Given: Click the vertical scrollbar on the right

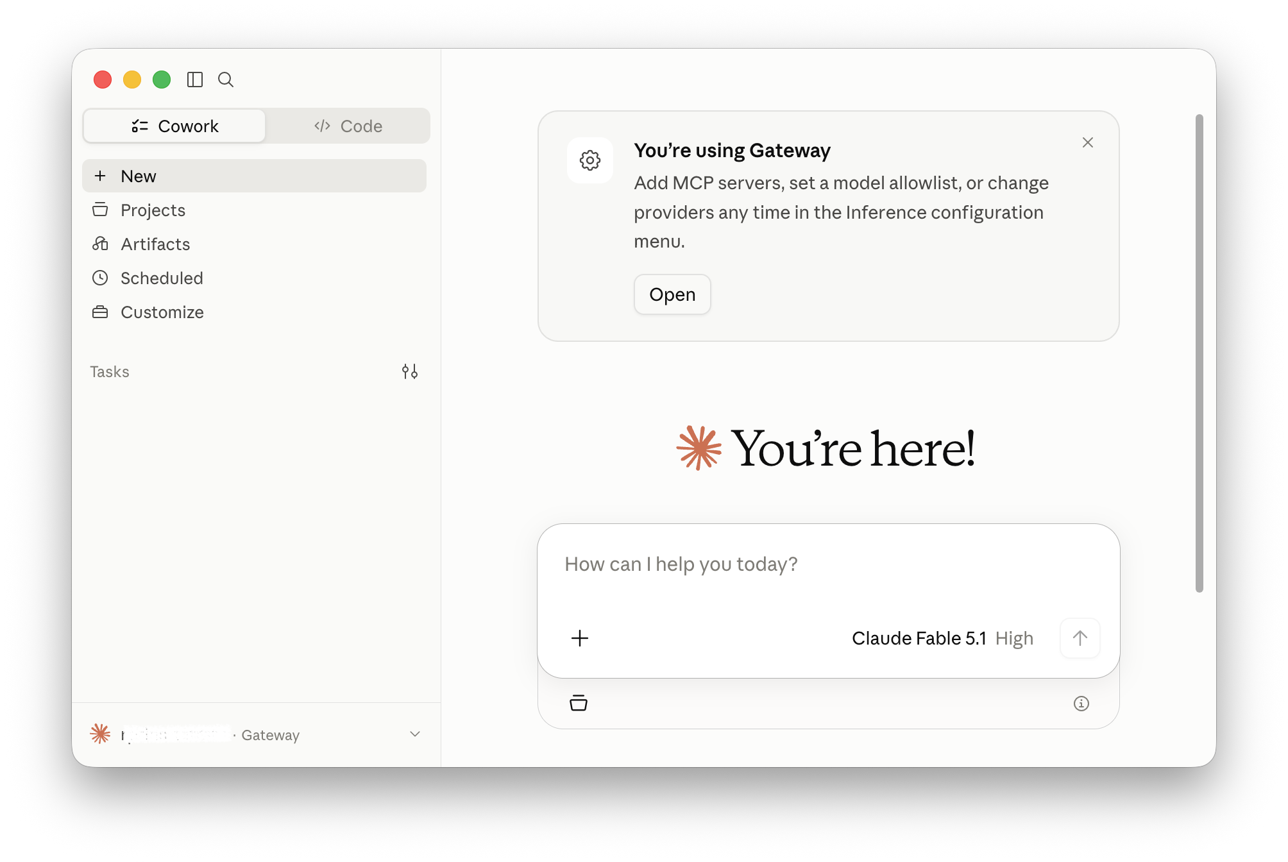Looking at the screenshot, I should (1199, 353).
